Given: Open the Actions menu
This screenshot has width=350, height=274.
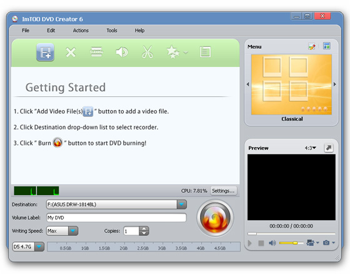Looking at the screenshot, I should coord(81,31).
